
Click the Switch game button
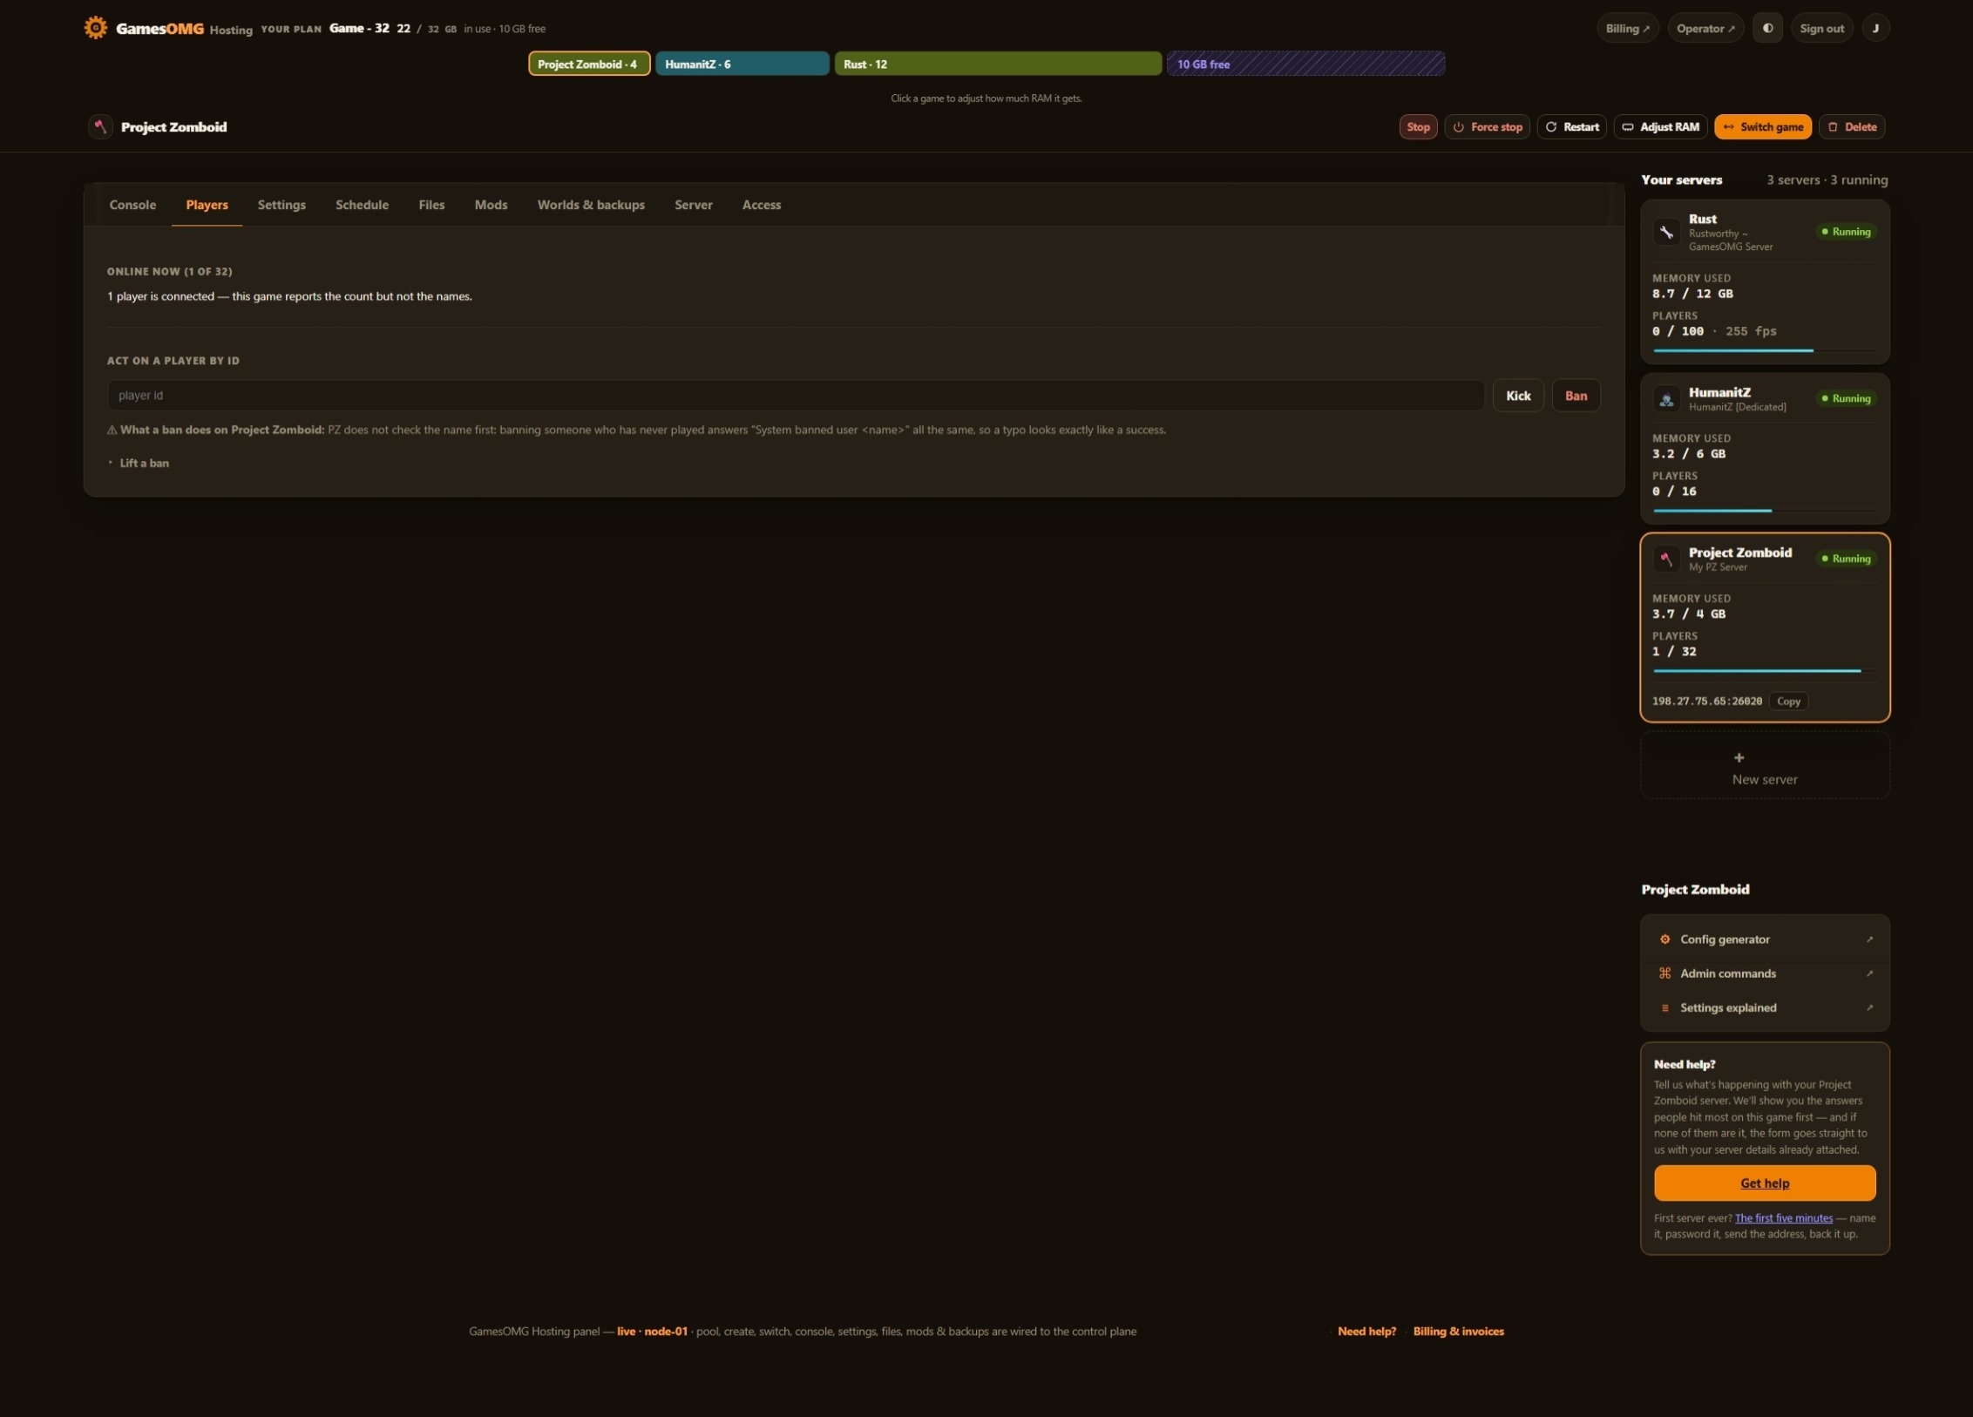tap(1763, 126)
